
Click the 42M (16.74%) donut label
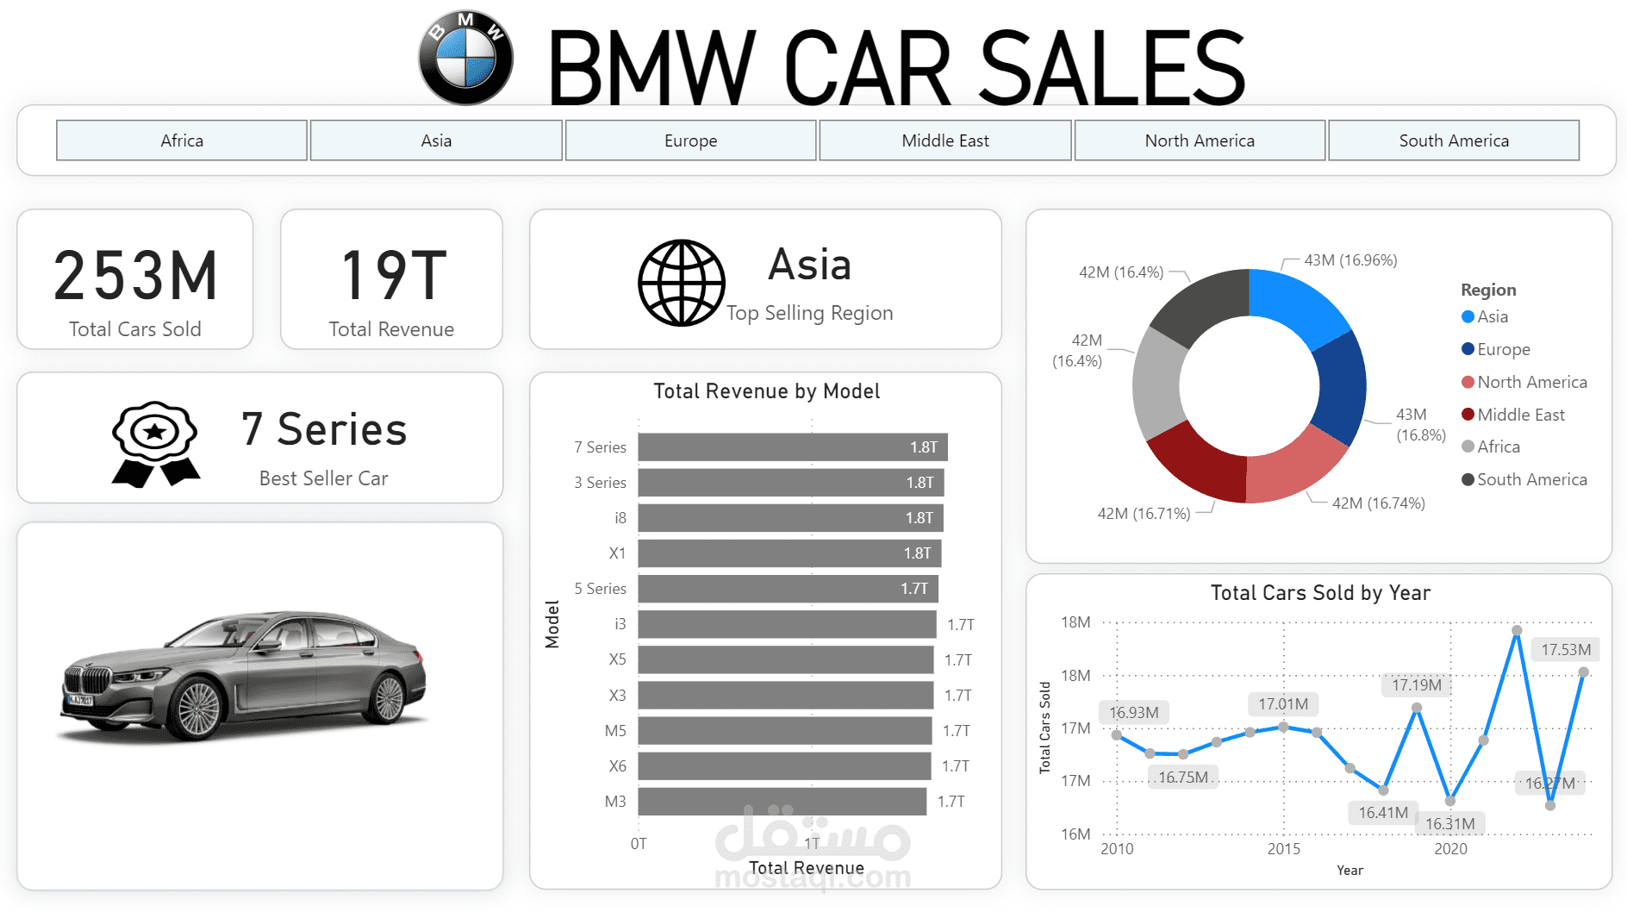pos(1379,503)
